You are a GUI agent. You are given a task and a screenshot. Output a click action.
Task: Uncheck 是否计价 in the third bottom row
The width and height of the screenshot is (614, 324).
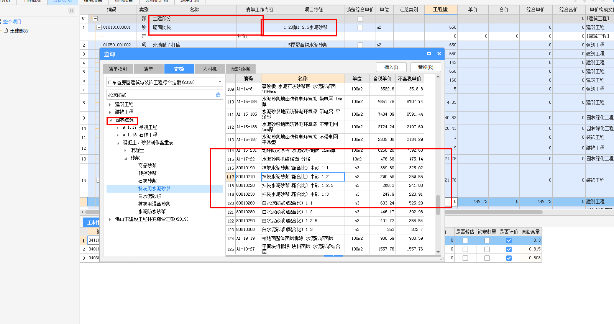(509, 258)
